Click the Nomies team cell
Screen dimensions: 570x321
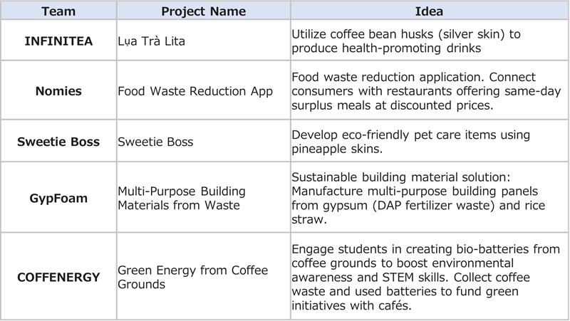click(x=58, y=91)
